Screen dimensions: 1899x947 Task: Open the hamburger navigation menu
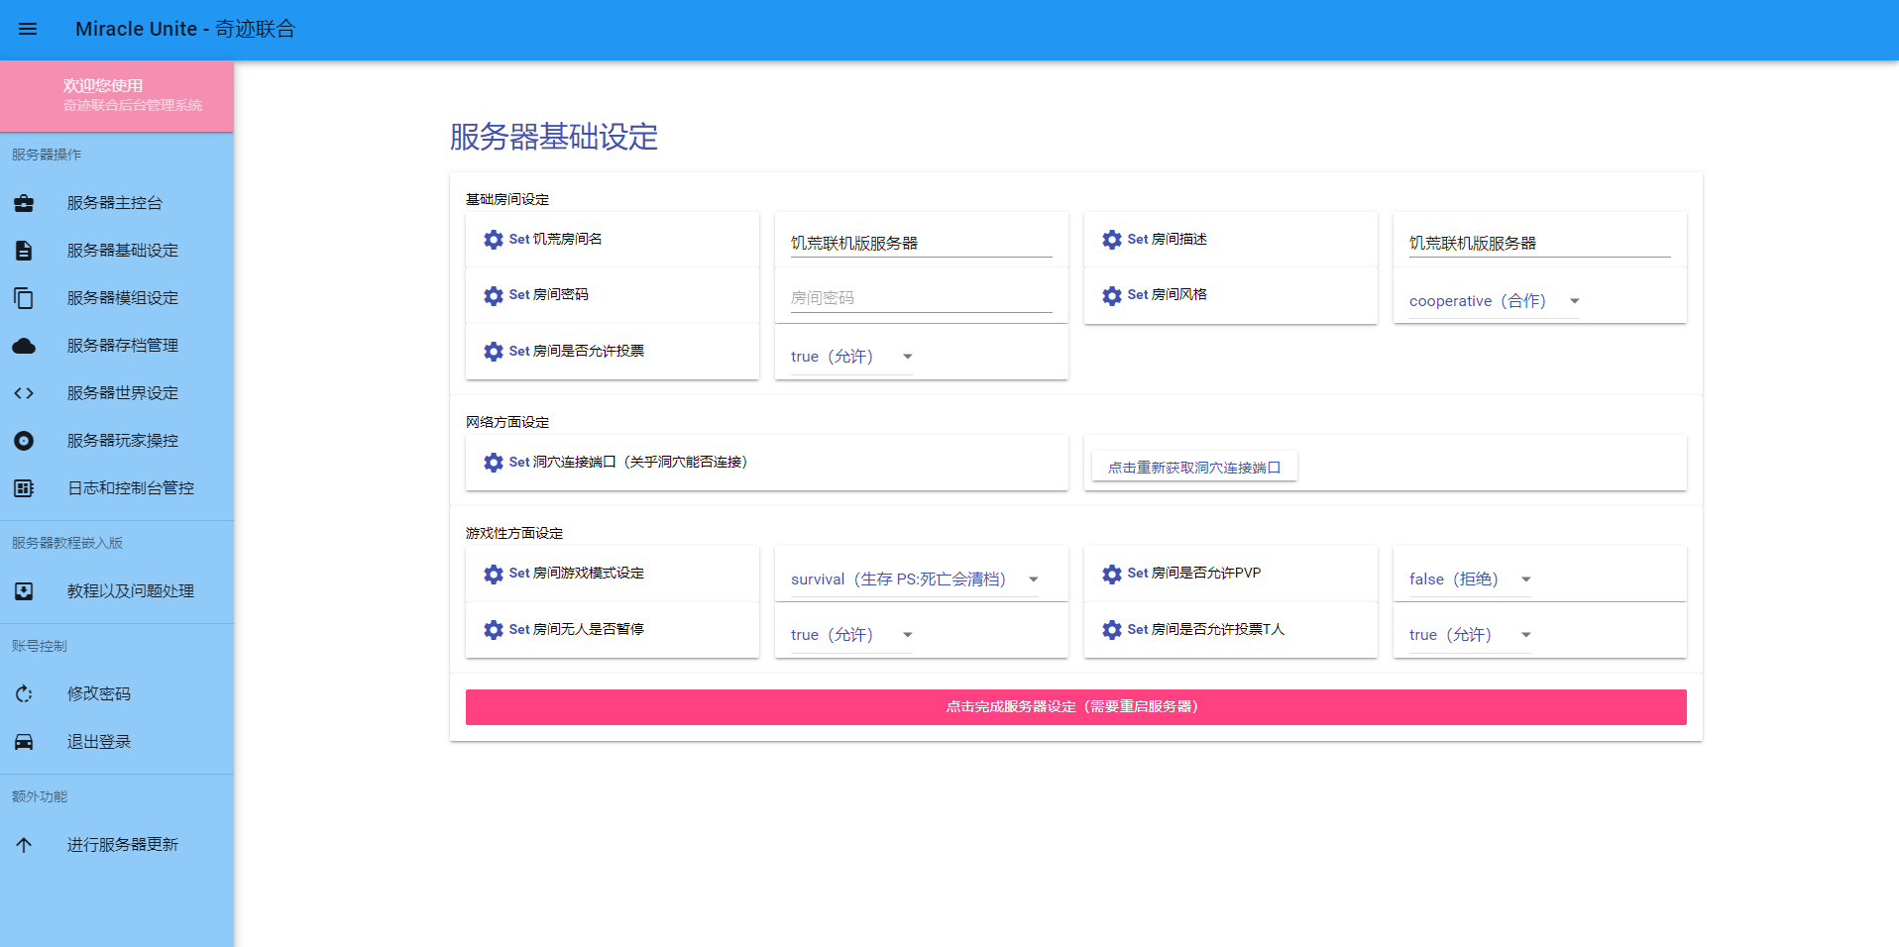tap(28, 29)
